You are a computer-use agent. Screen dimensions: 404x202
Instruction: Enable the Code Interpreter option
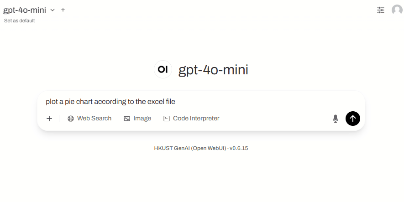click(x=191, y=119)
